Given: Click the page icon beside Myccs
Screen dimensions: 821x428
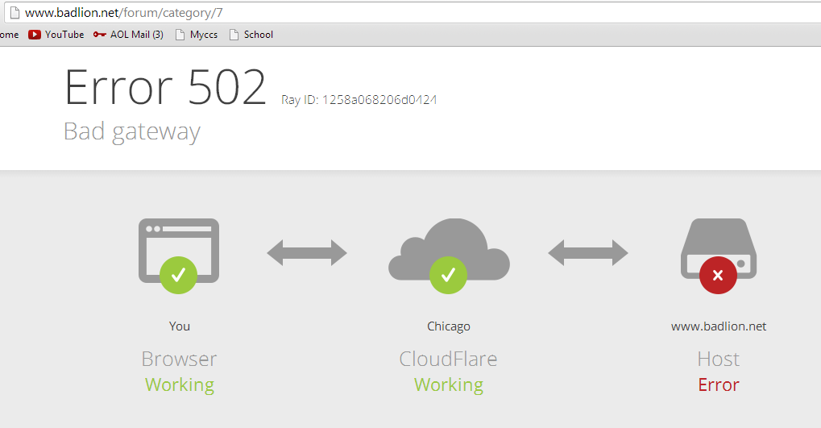Looking at the screenshot, I should pyautogui.click(x=180, y=35).
